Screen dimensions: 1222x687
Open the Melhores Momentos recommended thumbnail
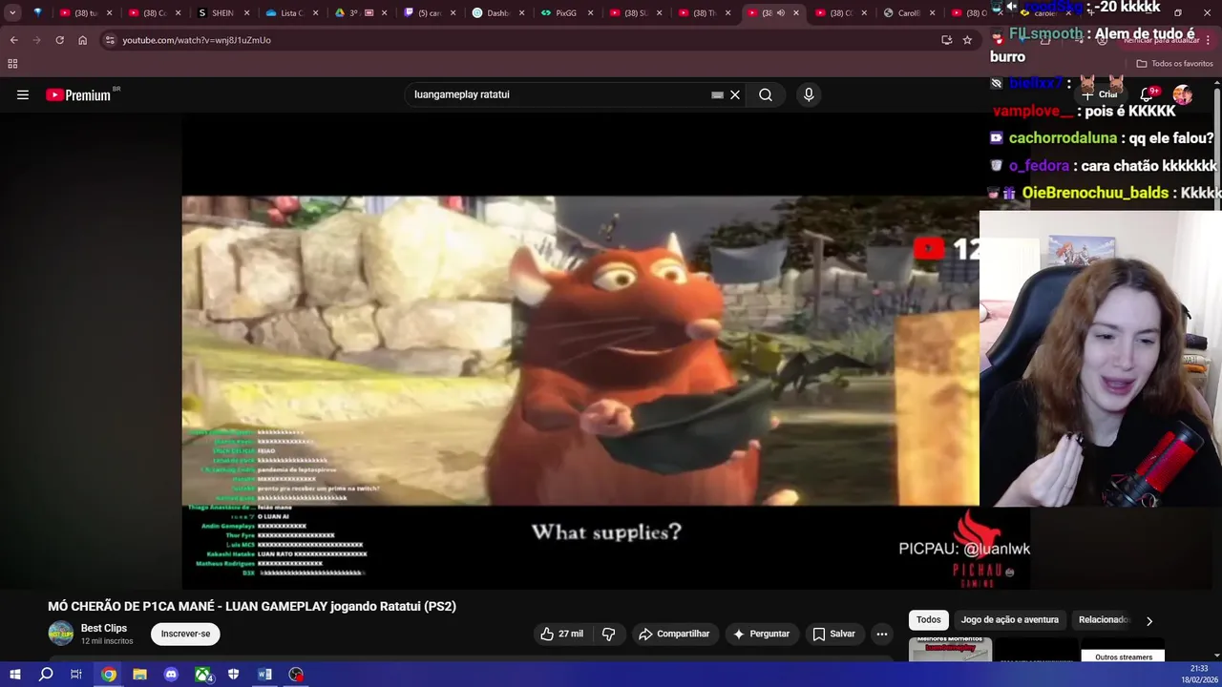tap(950, 649)
